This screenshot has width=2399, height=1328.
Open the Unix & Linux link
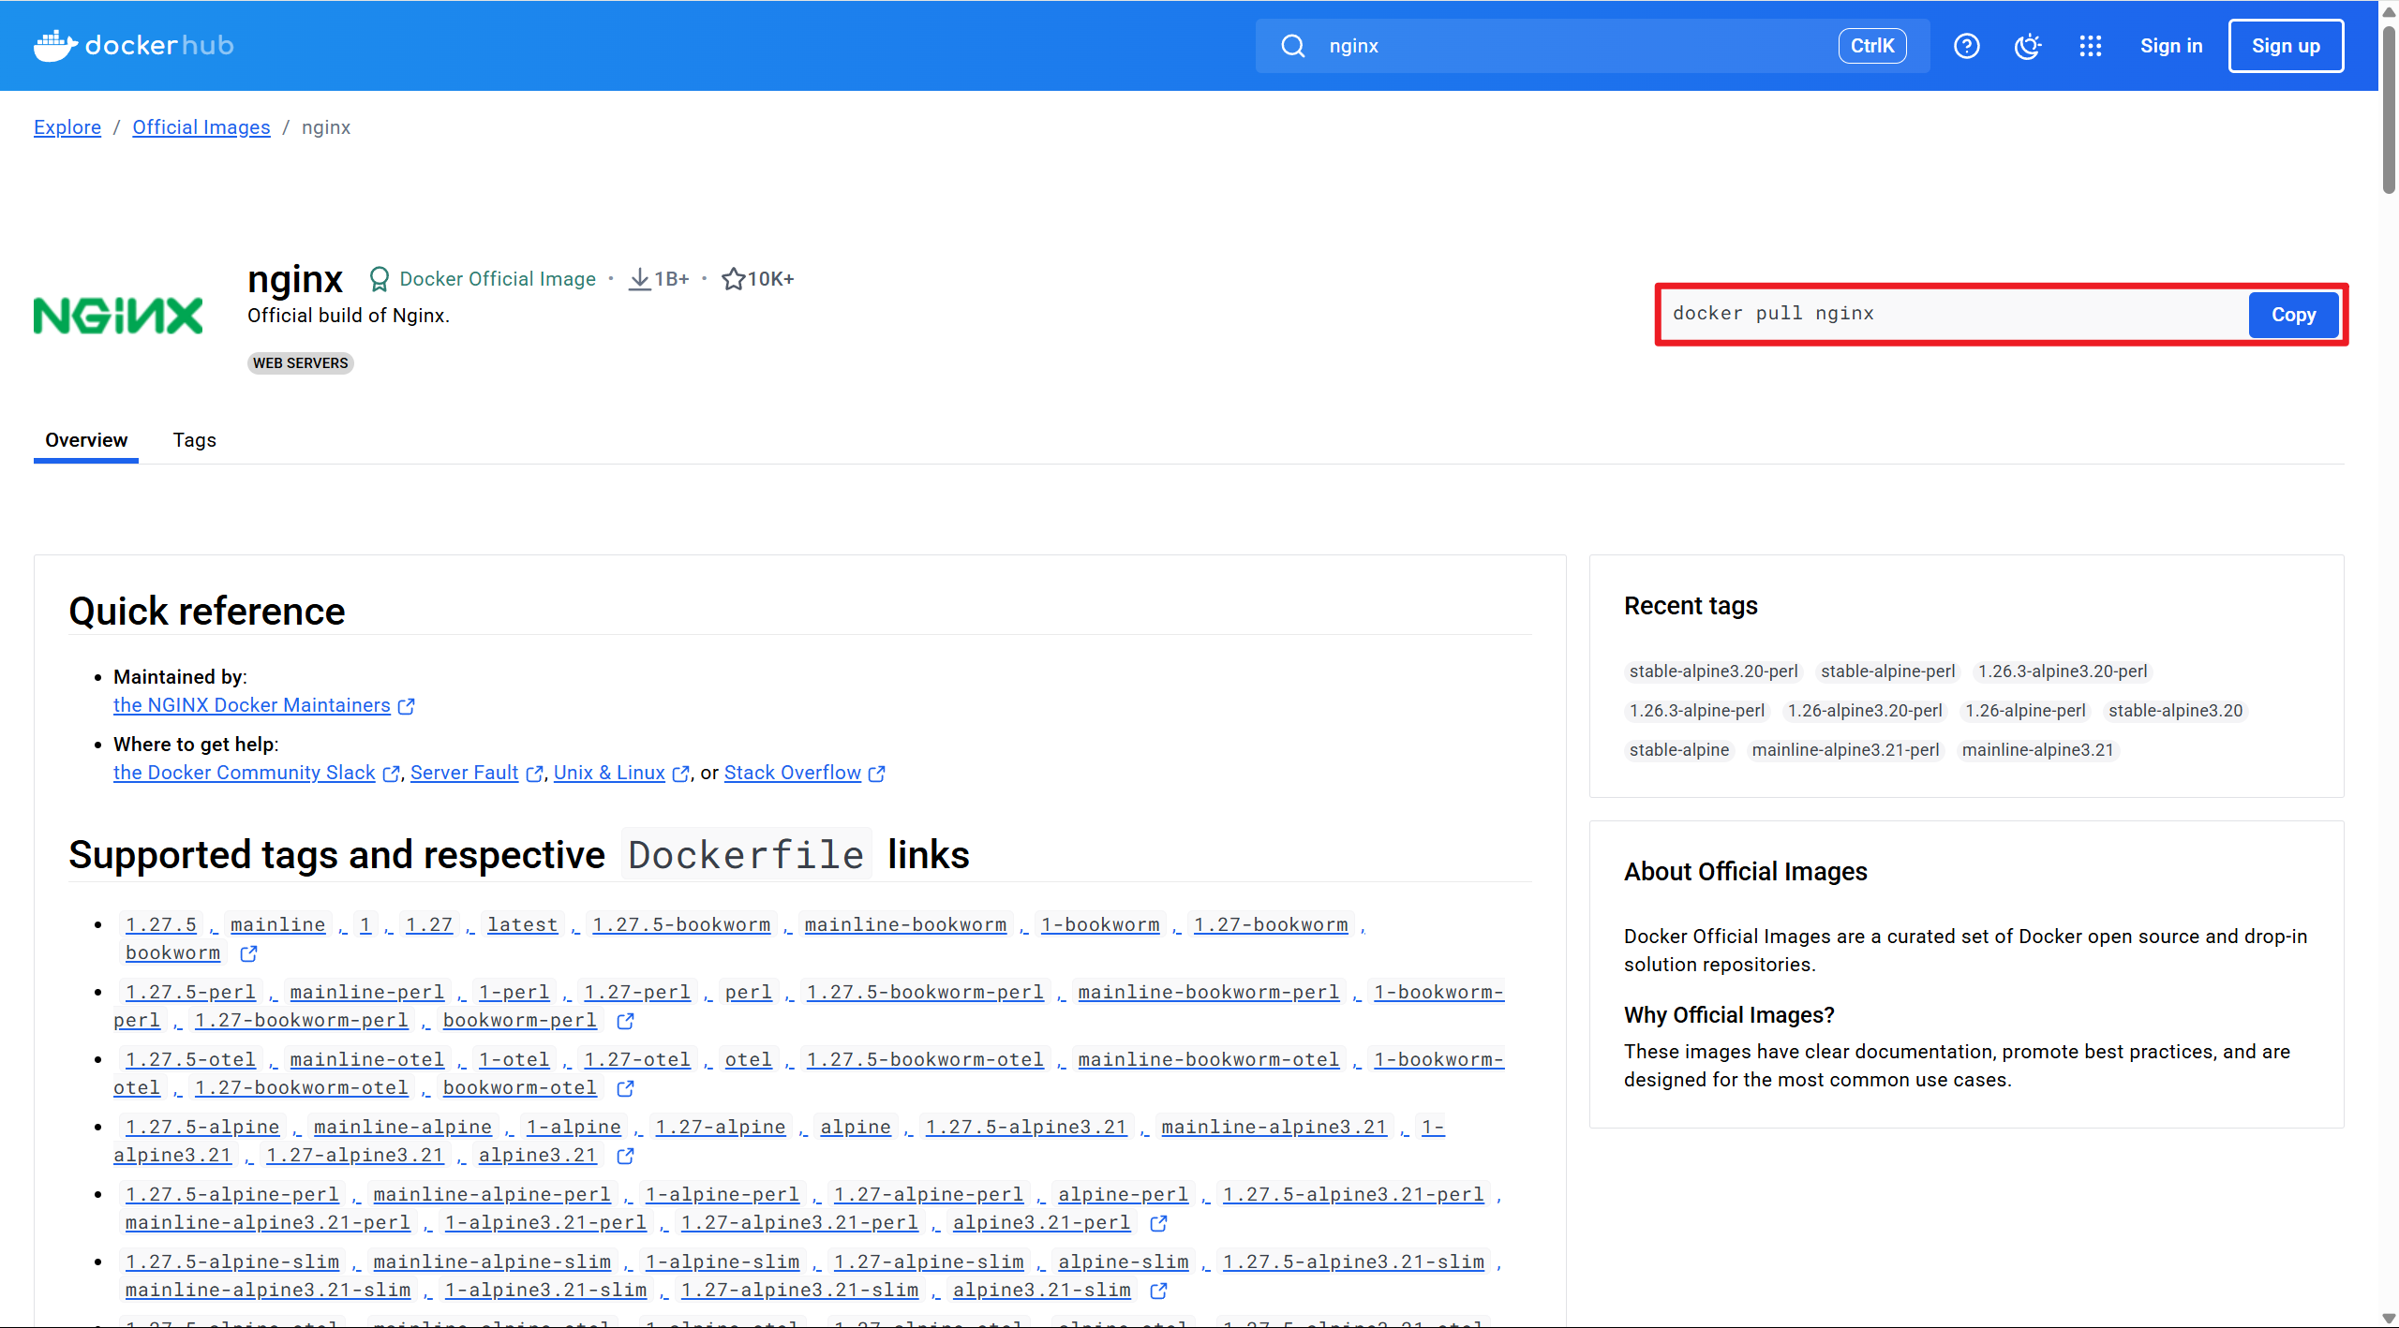(x=609, y=773)
